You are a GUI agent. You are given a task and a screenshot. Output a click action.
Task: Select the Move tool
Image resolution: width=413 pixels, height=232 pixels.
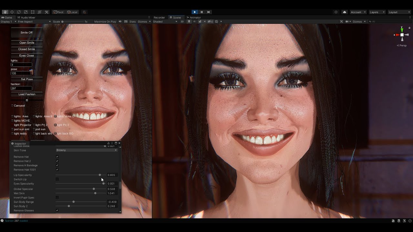[12, 12]
